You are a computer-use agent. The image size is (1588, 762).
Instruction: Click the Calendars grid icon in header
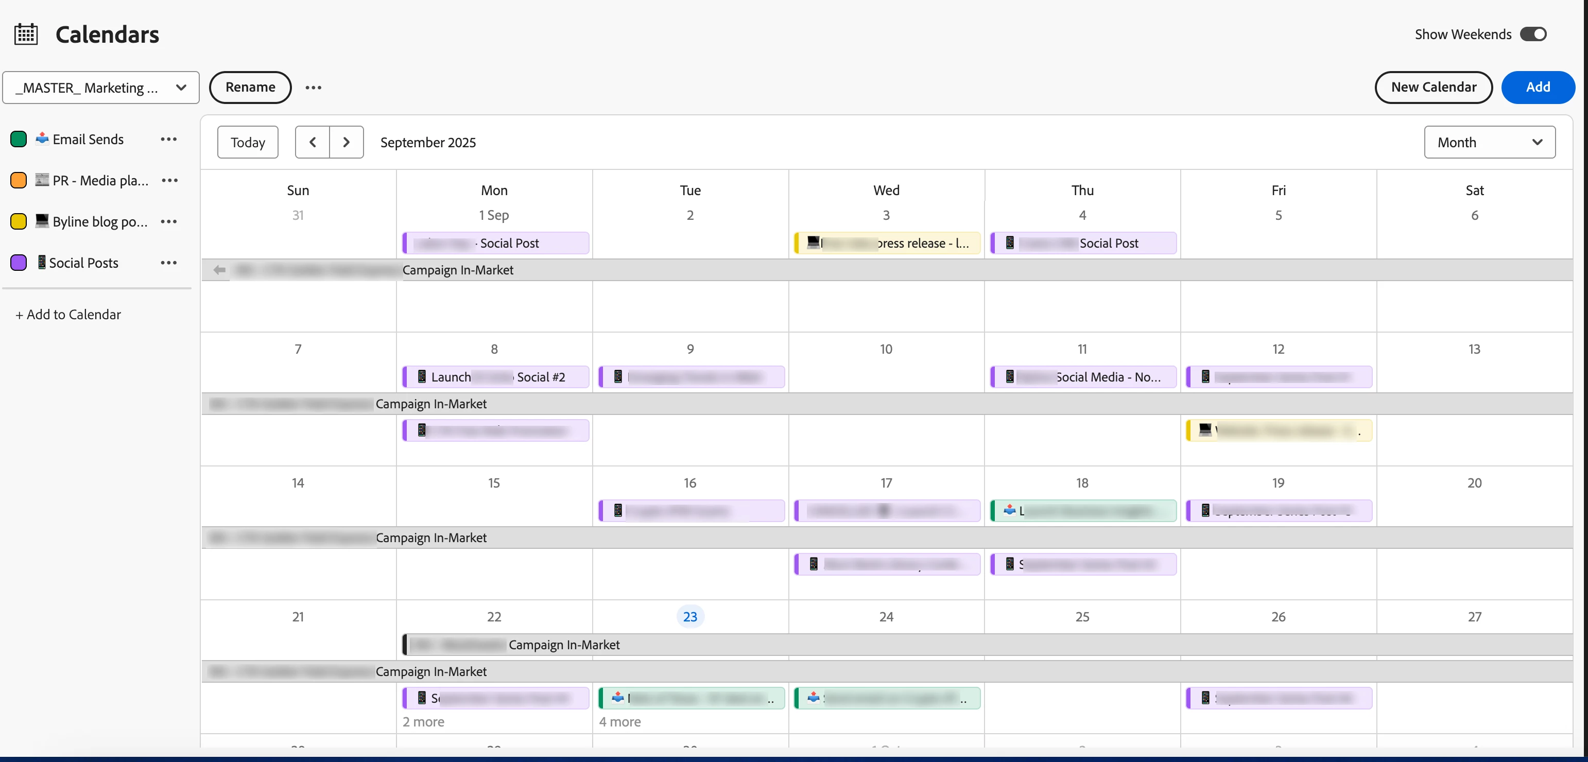[26, 34]
